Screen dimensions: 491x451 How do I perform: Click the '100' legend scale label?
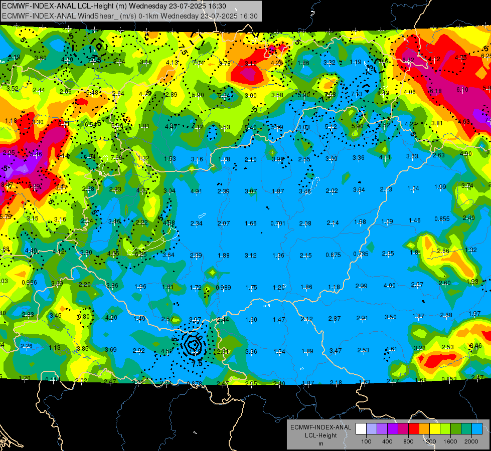pyautogui.click(x=367, y=441)
